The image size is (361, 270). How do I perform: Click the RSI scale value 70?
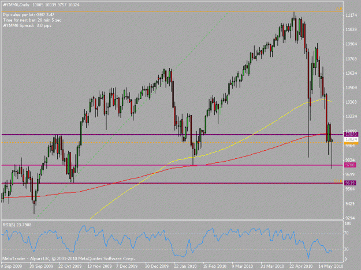[x=347, y=233]
